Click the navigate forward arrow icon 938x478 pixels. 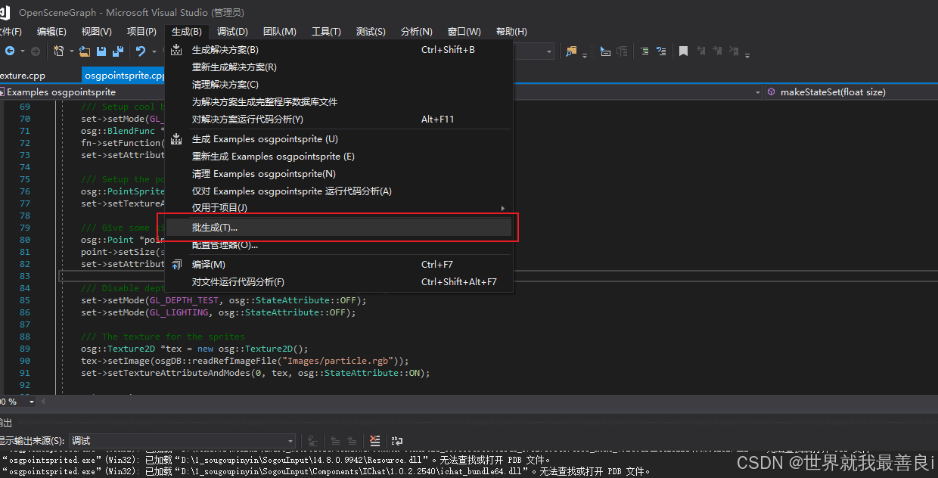(36, 51)
